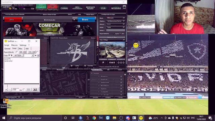The height and width of the screenshot is (121, 215).
Task: Open the CLÃ tab
Action: (103, 8)
